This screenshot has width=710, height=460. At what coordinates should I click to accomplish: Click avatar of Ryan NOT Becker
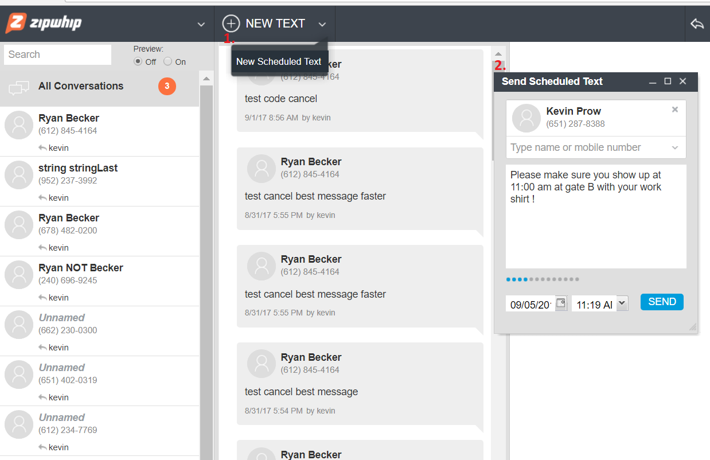coord(19,275)
